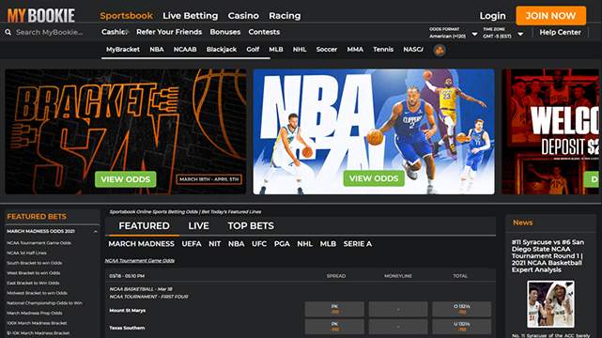Switch to the FEATURED tab

tap(144, 226)
